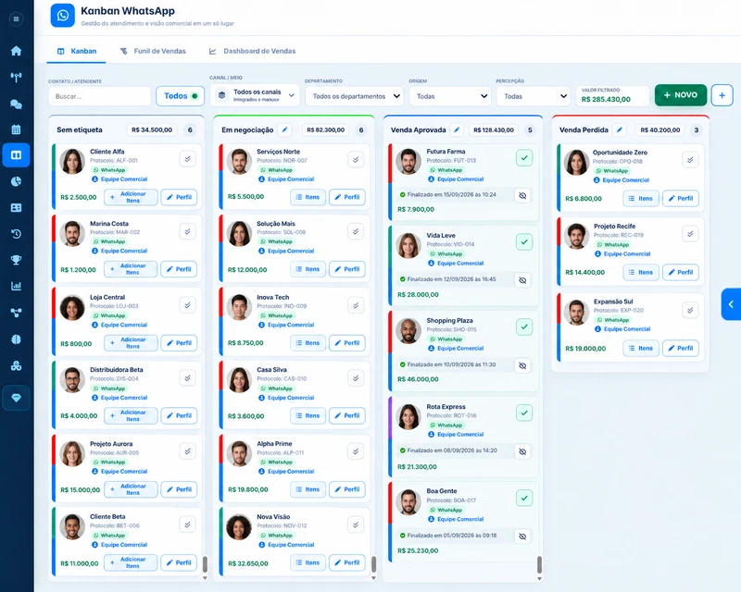Screen dimensions: 741x592
Task: Add items to the Cliente Alfa card
Action: click(131, 197)
